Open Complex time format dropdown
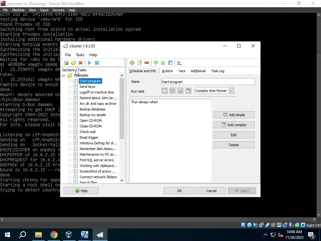This screenshot has height=241, width=321. click(231, 91)
